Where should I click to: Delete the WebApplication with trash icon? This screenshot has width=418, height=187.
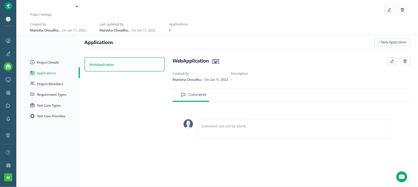(405, 61)
